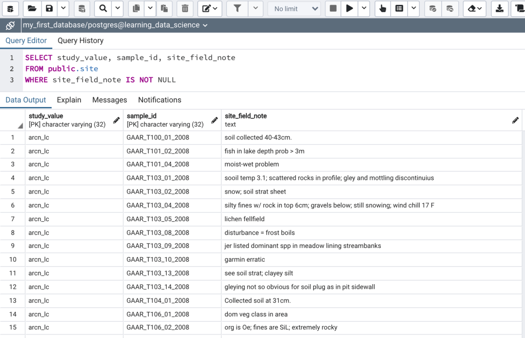Expand the database connection dropdown arrow
Viewport: 525px width, 338px height.
click(x=205, y=25)
